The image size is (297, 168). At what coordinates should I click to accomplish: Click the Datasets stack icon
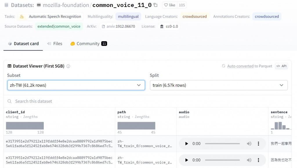point(6,5)
